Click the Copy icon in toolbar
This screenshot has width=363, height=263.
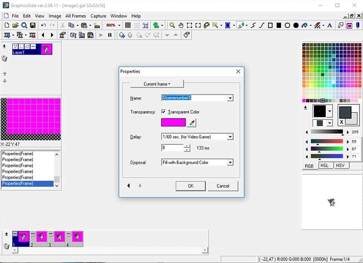(x=72, y=25)
